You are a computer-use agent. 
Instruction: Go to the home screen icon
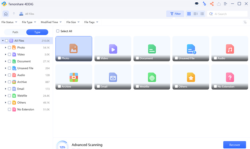tap(6, 14)
